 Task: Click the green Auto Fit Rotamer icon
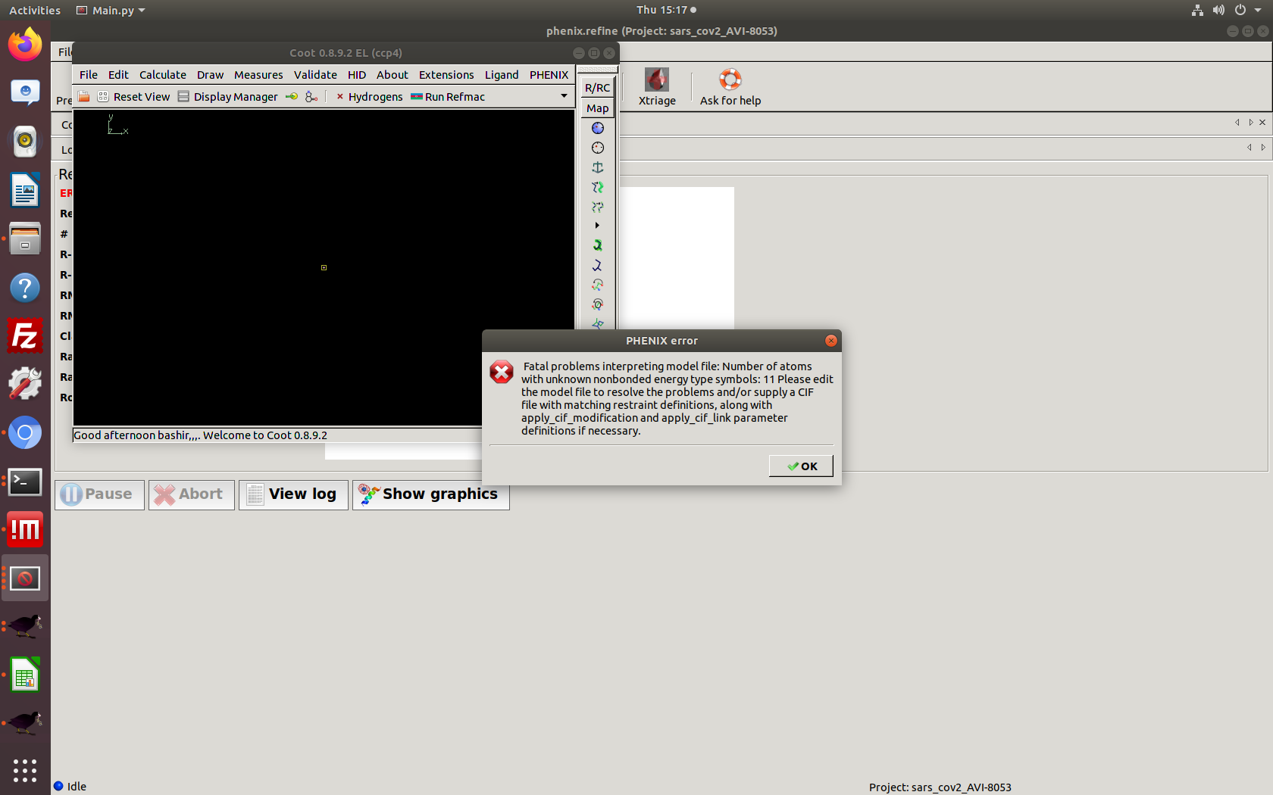tap(597, 245)
